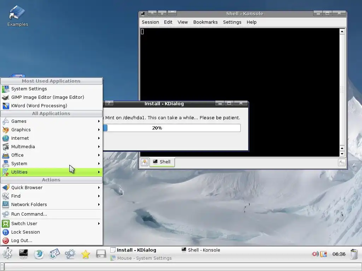Expand the Quick Browser submenu

pos(51,188)
